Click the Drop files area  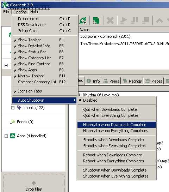click(34, 183)
